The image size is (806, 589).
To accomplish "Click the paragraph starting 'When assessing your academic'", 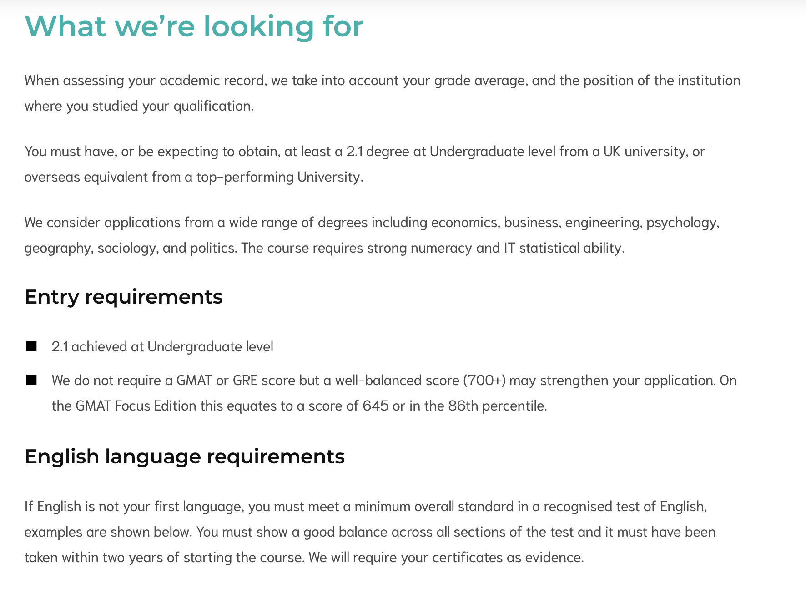I will (383, 93).
